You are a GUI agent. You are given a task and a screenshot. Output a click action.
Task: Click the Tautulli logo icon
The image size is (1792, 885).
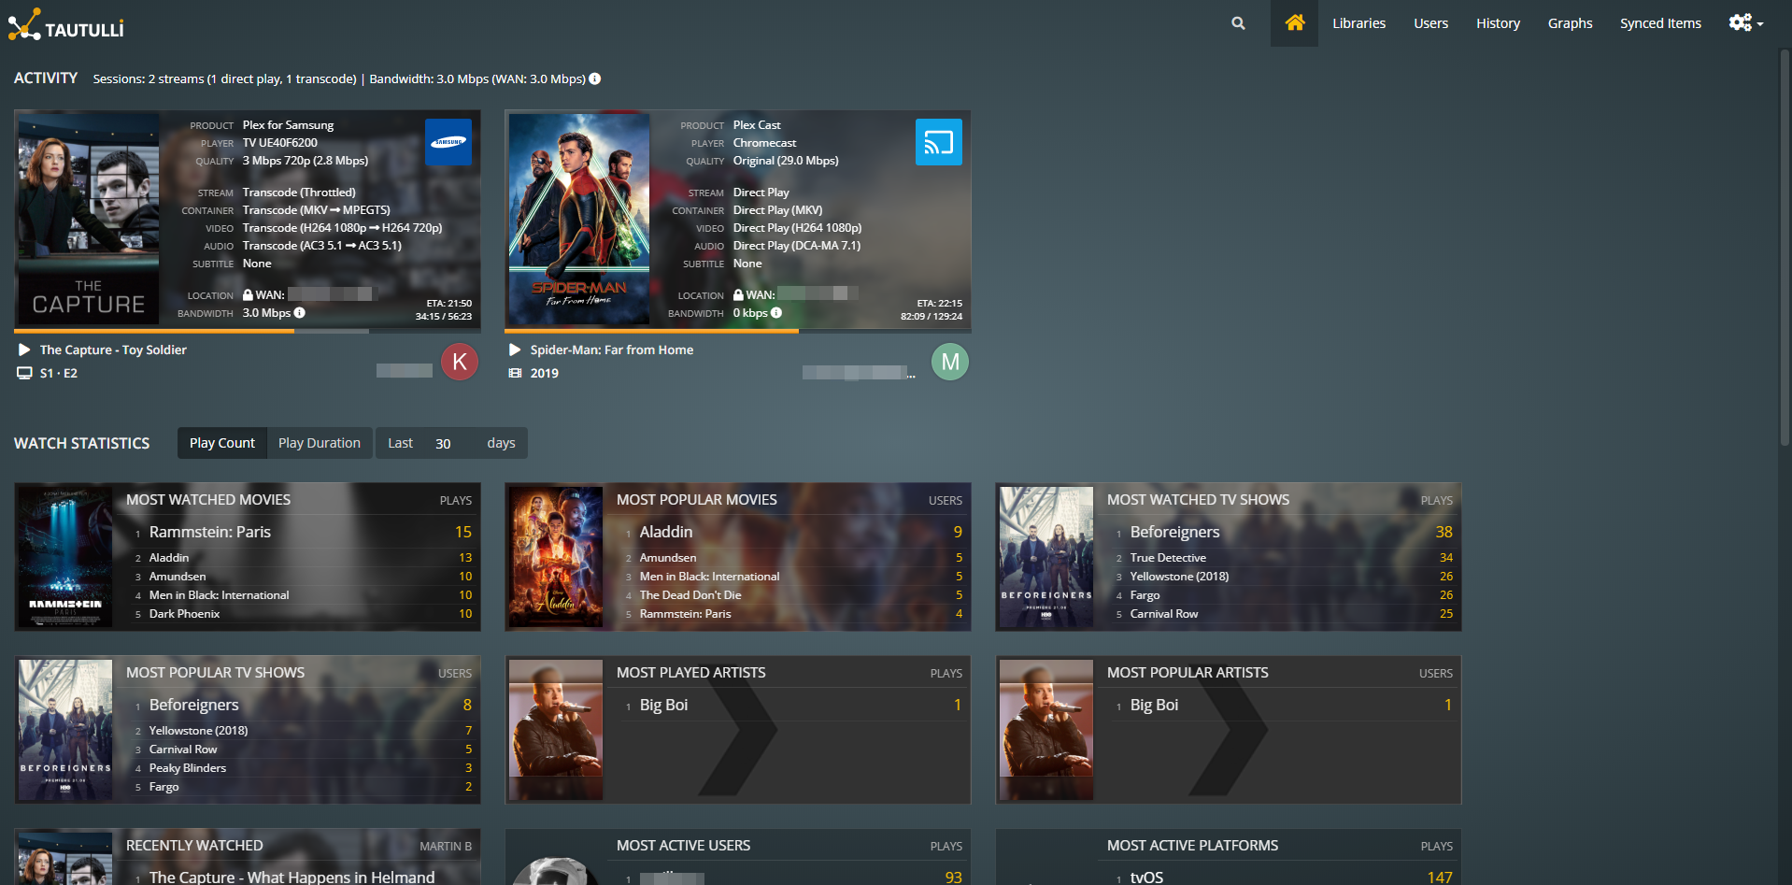(24, 24)
